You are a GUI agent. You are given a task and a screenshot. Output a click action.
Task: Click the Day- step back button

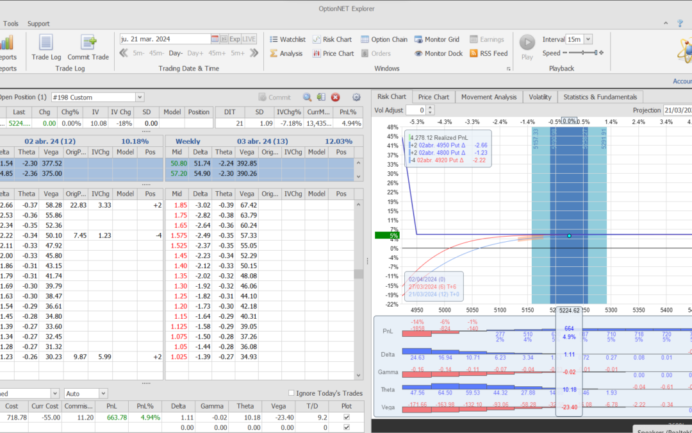176,53
